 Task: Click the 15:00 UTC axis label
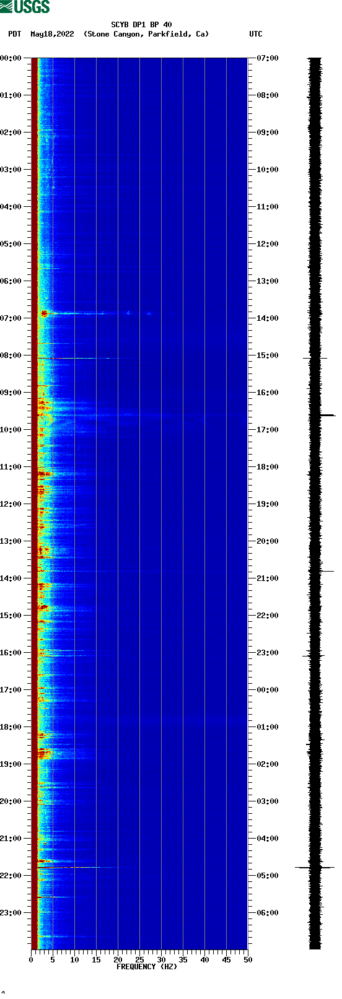[268, 356]
